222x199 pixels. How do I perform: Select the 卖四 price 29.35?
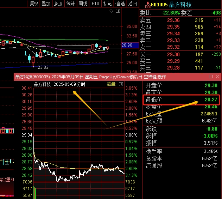pos(173,27)
